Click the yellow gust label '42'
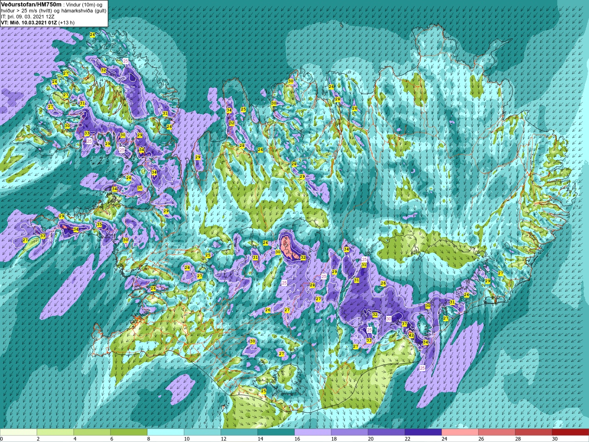Viewport: 589px width, 442px height. 411,336
